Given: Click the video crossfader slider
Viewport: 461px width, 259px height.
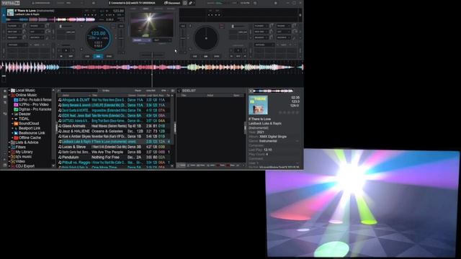Looking at the screenshot, I should [x=152, y=55].
